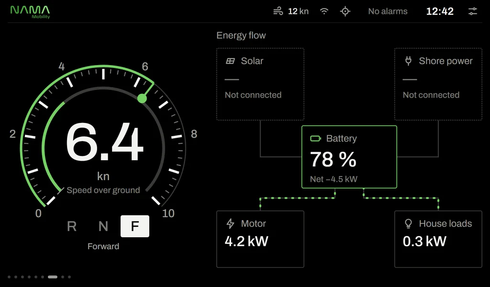Tap the Wi-Fi signal icon
The height and width of the screenshot is (287, 490).
pos(324,11)
